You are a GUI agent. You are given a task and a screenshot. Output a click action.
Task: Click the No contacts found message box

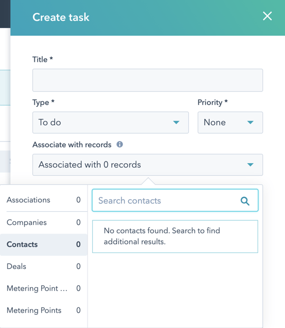coord(175,237)
